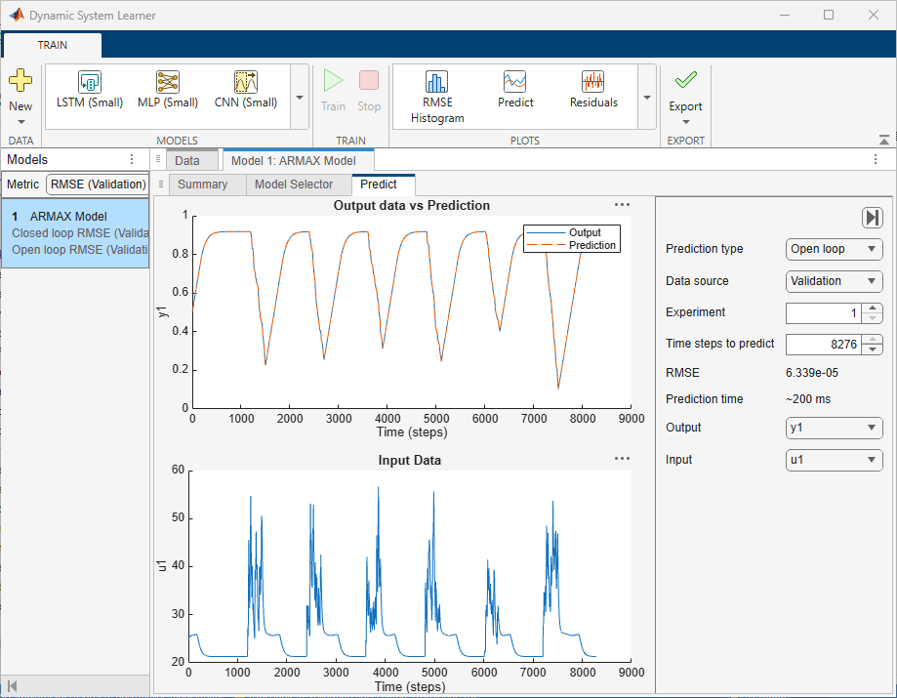897x698 pixels.
Task: Click the document tab list handle
Action: [158, 160]
